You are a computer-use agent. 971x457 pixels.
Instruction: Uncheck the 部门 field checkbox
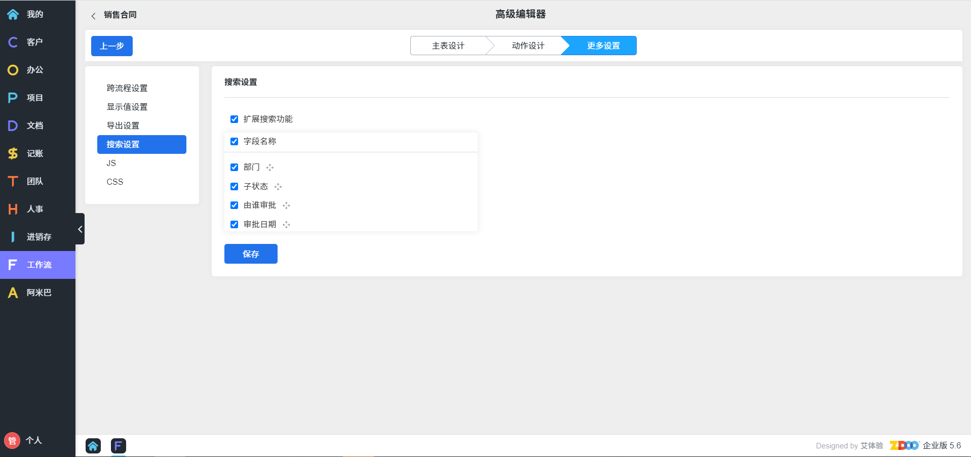pos(234,168)
